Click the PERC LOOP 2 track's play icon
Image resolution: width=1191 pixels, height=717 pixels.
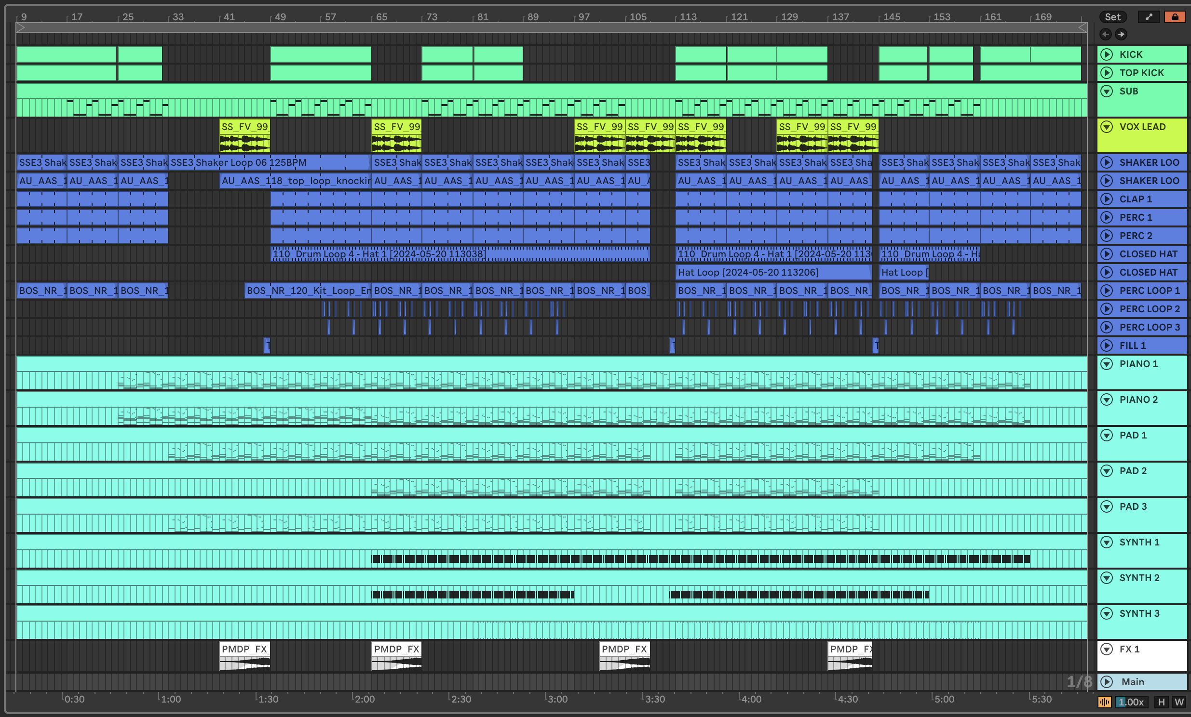(1107, 309)
